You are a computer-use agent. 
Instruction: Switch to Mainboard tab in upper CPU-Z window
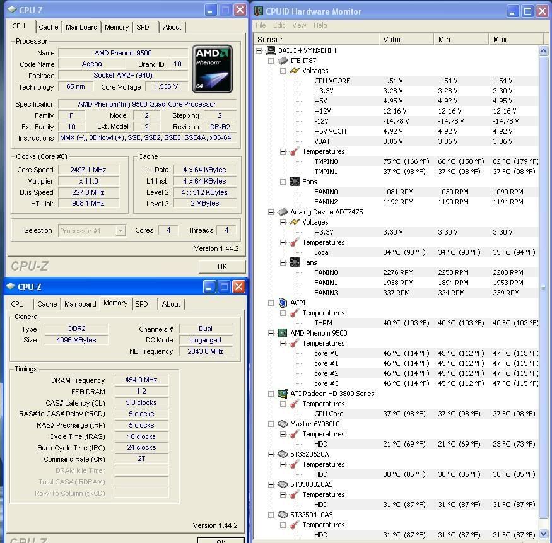coord(81,27)
